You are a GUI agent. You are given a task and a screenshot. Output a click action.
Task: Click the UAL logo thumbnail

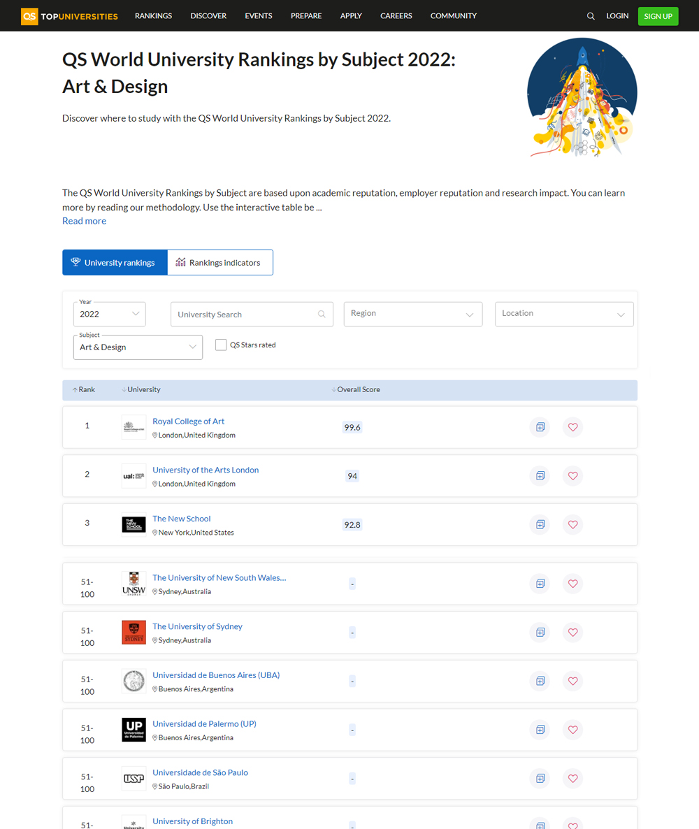(134, 475)
